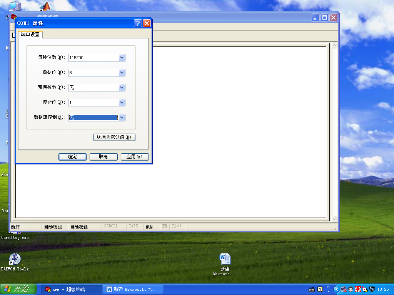
Task: Maximize the HyperTerminal window
Action: coord(324,18)
